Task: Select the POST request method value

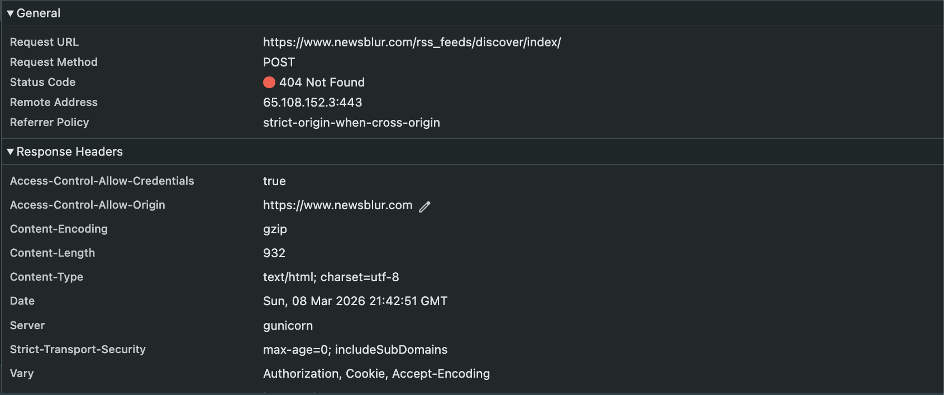Action: pos(279,62)
